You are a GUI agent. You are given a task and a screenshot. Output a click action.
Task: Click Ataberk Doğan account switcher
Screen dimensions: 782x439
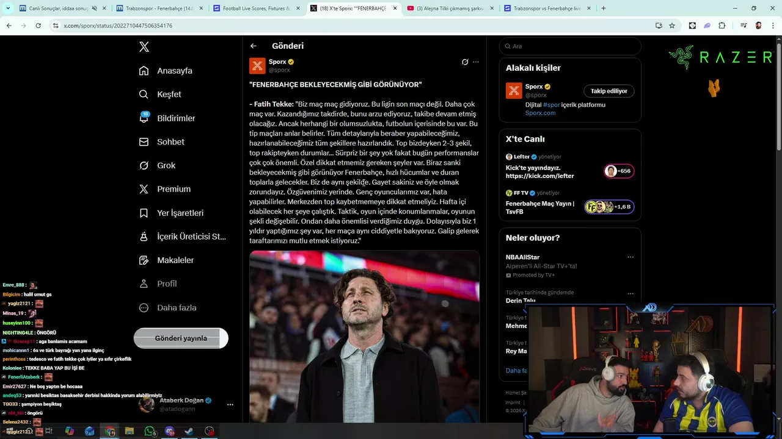(186, 404)
